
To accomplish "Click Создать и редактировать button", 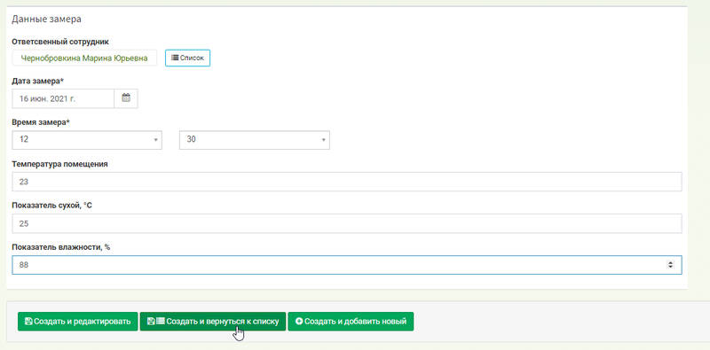I will [x=77, y=321].
